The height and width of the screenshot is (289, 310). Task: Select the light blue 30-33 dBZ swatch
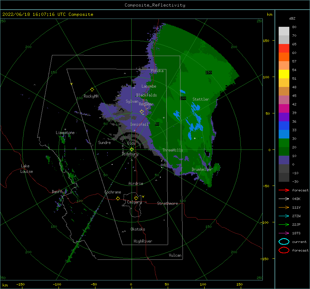284,134
